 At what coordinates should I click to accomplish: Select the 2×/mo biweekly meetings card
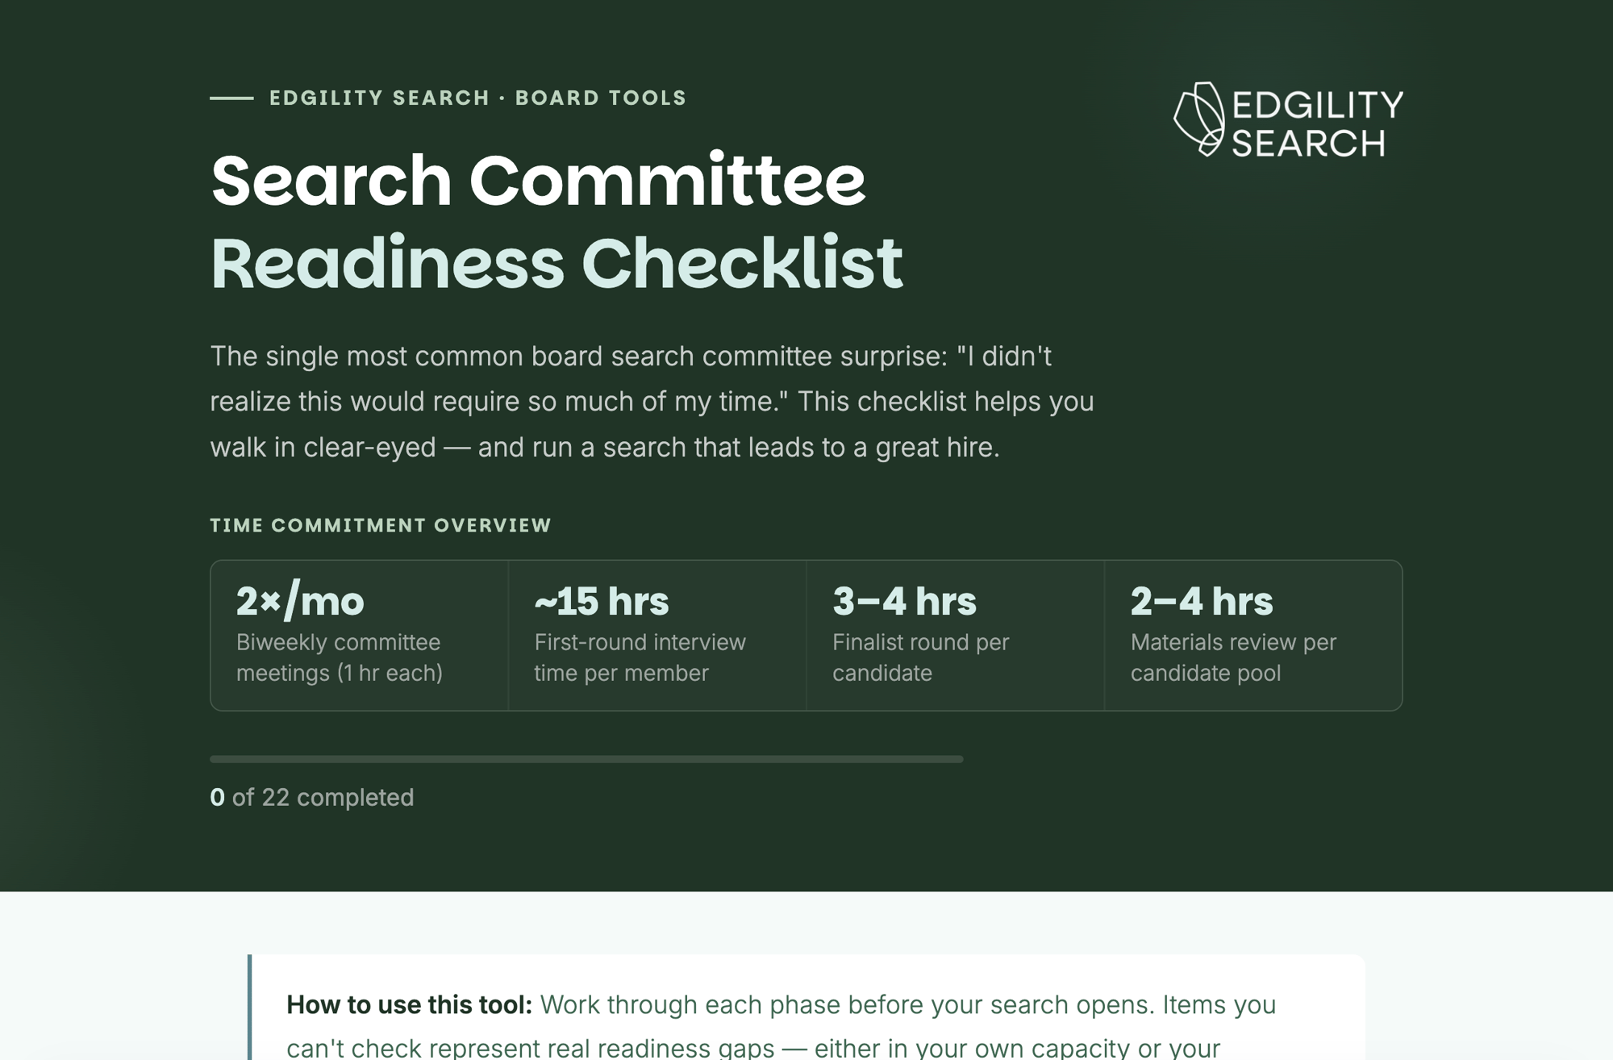click(360, 635)
